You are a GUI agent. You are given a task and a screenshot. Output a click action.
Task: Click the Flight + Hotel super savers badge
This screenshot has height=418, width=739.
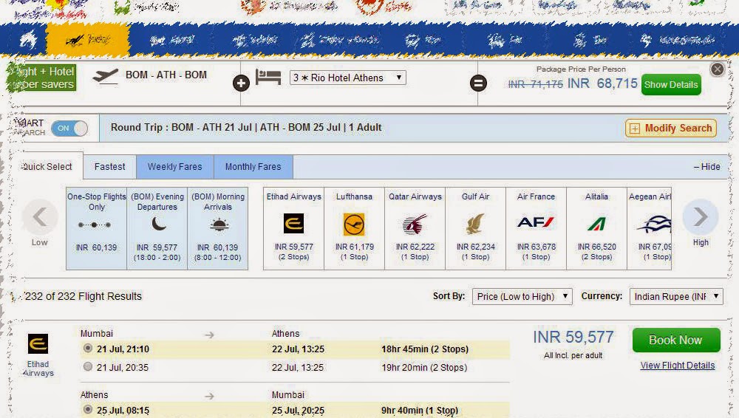(41, 78)
